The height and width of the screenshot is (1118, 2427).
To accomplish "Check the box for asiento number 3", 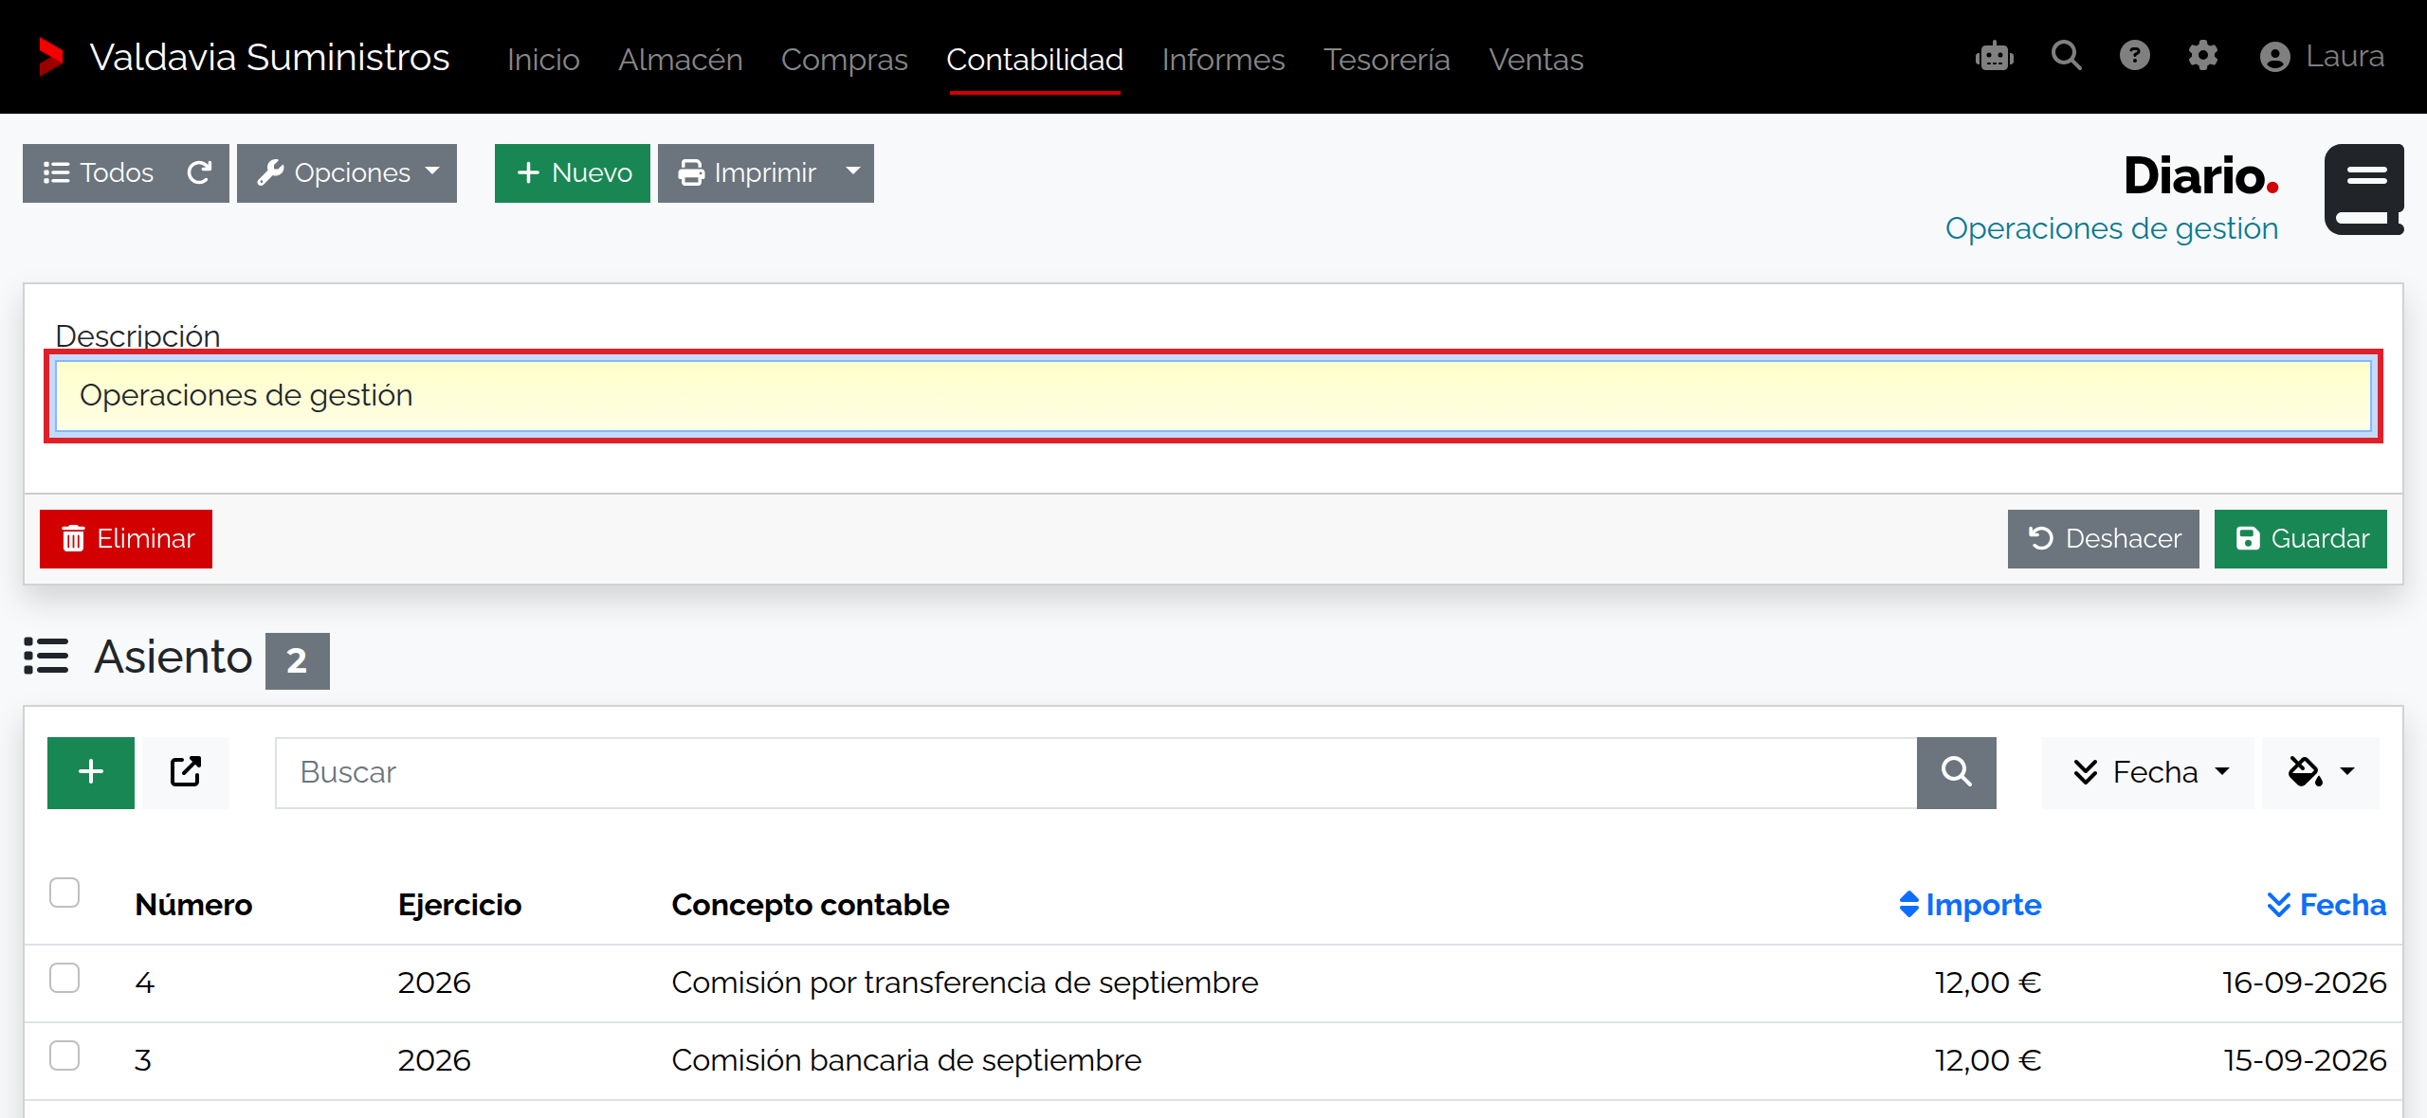I will pos(64,1055).
